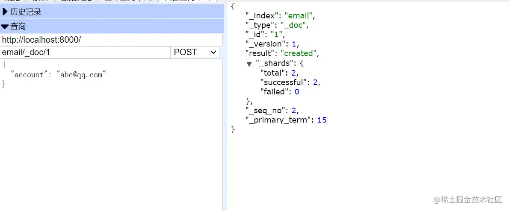Click the "account": "abc@qq.com" line in the body
Image resolution: width=509 pixels, height=211 pixels.
pos(59,75)
